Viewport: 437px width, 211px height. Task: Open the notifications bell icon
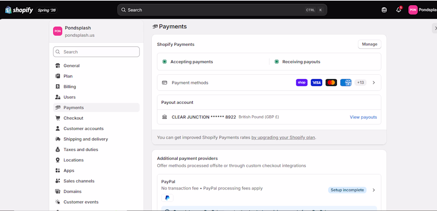pyautogui.click(x=399, y=10)
